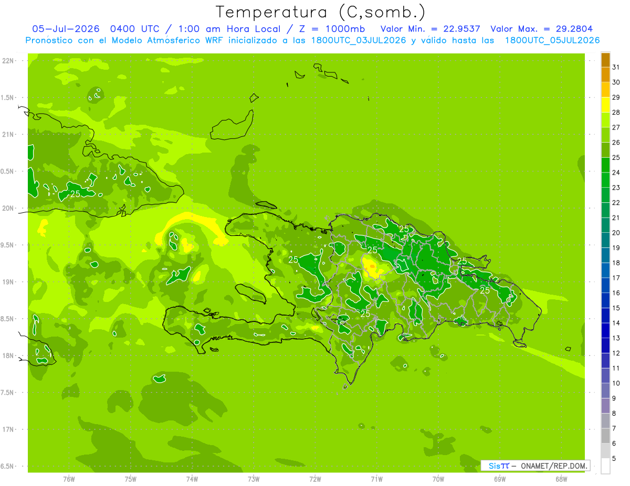630x486 pixels.
Task: Click the 72W longitude label
Action: [316, 479]
